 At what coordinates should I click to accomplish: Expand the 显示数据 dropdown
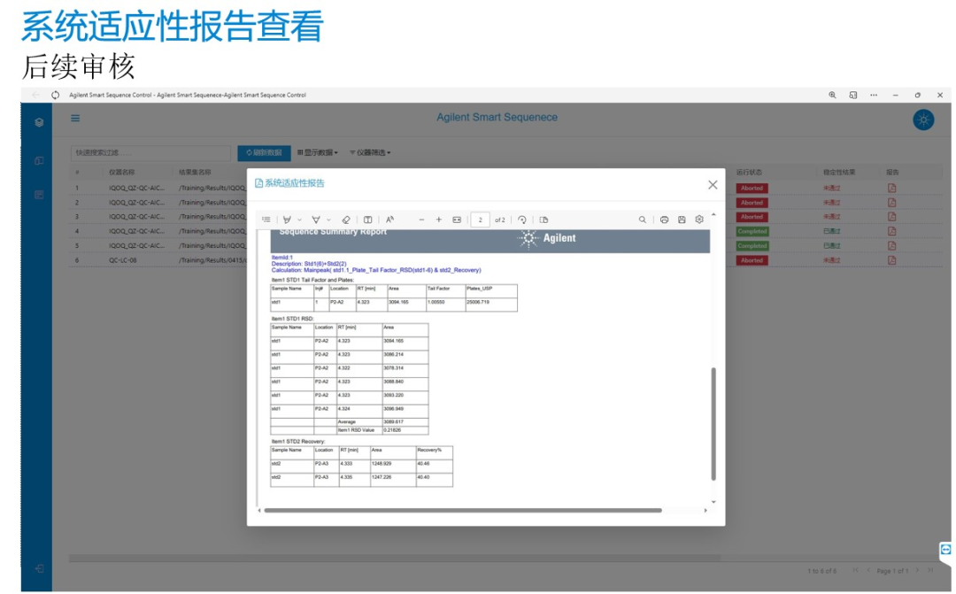point(318,152)
